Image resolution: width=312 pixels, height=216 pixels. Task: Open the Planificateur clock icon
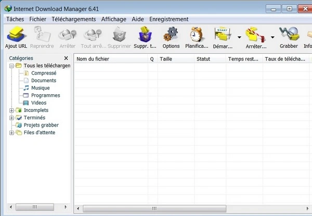click(x=196, y=37)
